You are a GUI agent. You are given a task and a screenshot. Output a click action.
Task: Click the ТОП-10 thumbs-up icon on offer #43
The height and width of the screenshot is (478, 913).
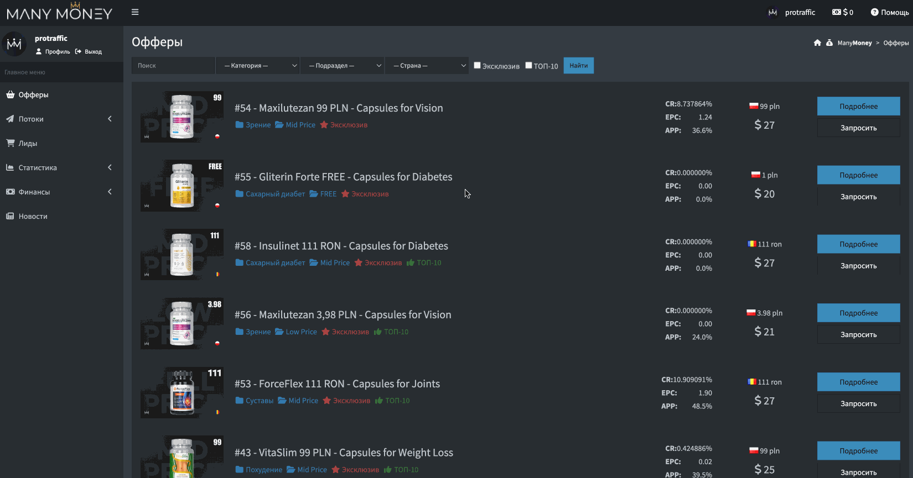point(388,470)
